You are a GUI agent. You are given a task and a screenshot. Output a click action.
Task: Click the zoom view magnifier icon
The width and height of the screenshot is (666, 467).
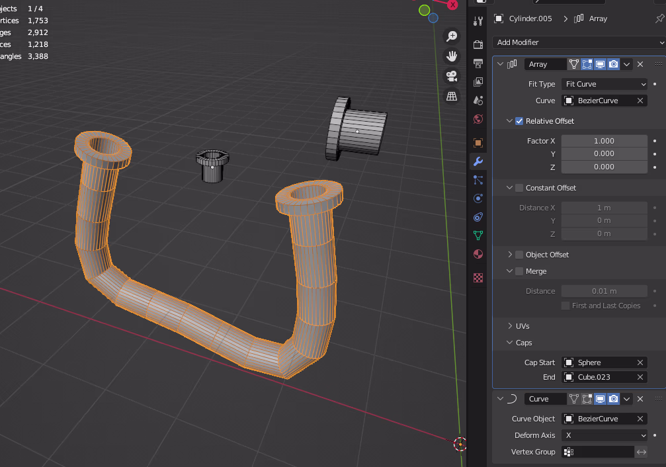click(x=452, y=36)
